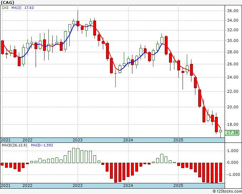Click 2024 on the MACD timeline
The height and width of the screenshot is (194, 242).
(128, 185)
